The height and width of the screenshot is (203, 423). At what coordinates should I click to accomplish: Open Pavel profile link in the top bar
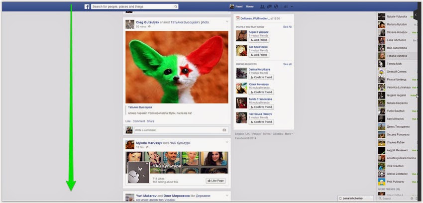(x=239, y=6)
